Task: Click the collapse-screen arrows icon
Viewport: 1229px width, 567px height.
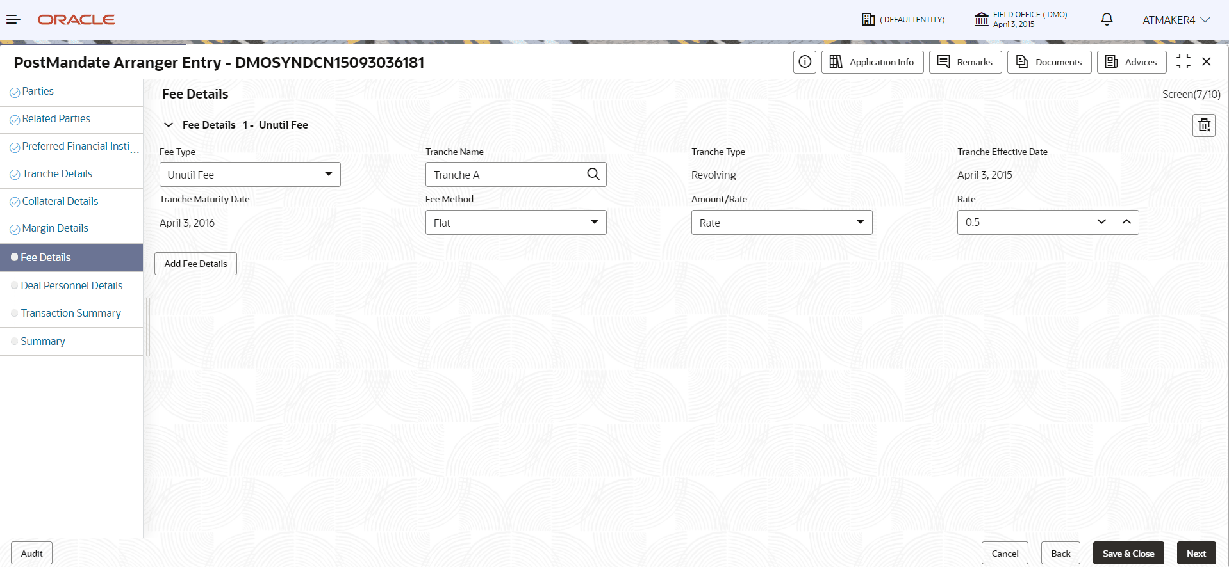Action: 1184,61
